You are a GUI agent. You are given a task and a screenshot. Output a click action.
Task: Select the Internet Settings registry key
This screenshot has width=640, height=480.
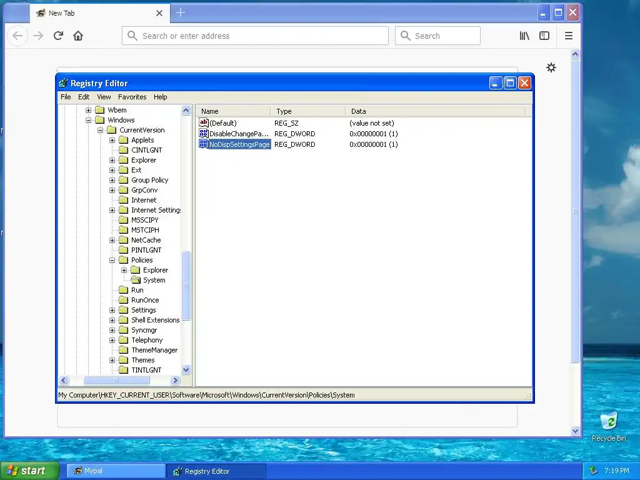coord(156,210)
